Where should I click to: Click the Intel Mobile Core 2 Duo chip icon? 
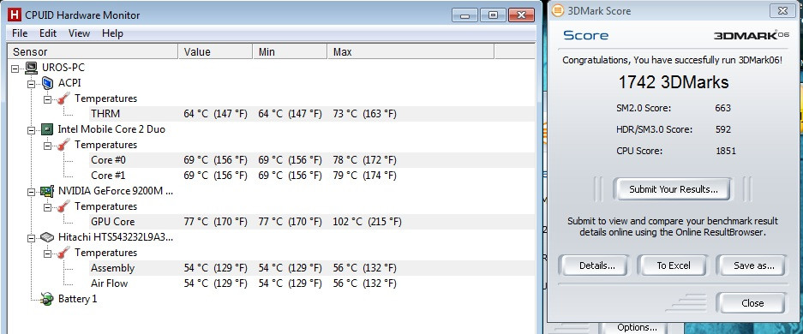(48, 129)
